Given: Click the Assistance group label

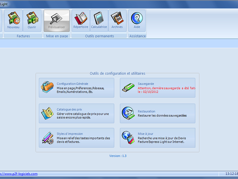Looking at the screenshot, I should click(x=137, y=36).
